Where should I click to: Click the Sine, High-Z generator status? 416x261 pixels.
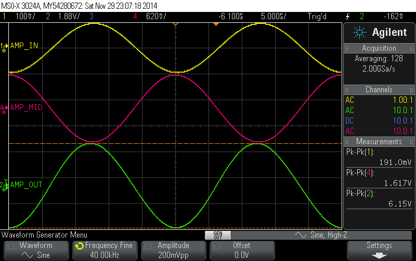(329, 235)
